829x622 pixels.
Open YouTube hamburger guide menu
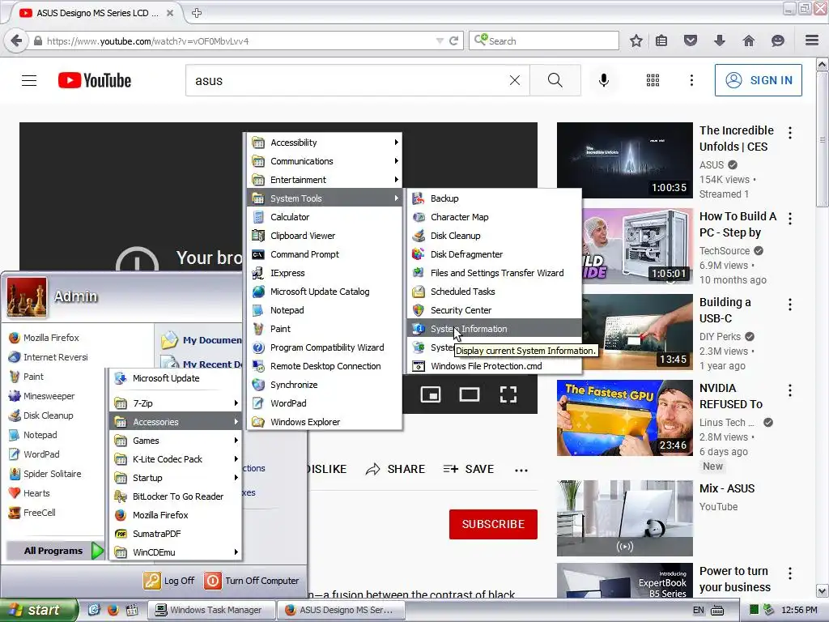pos(29,80)
